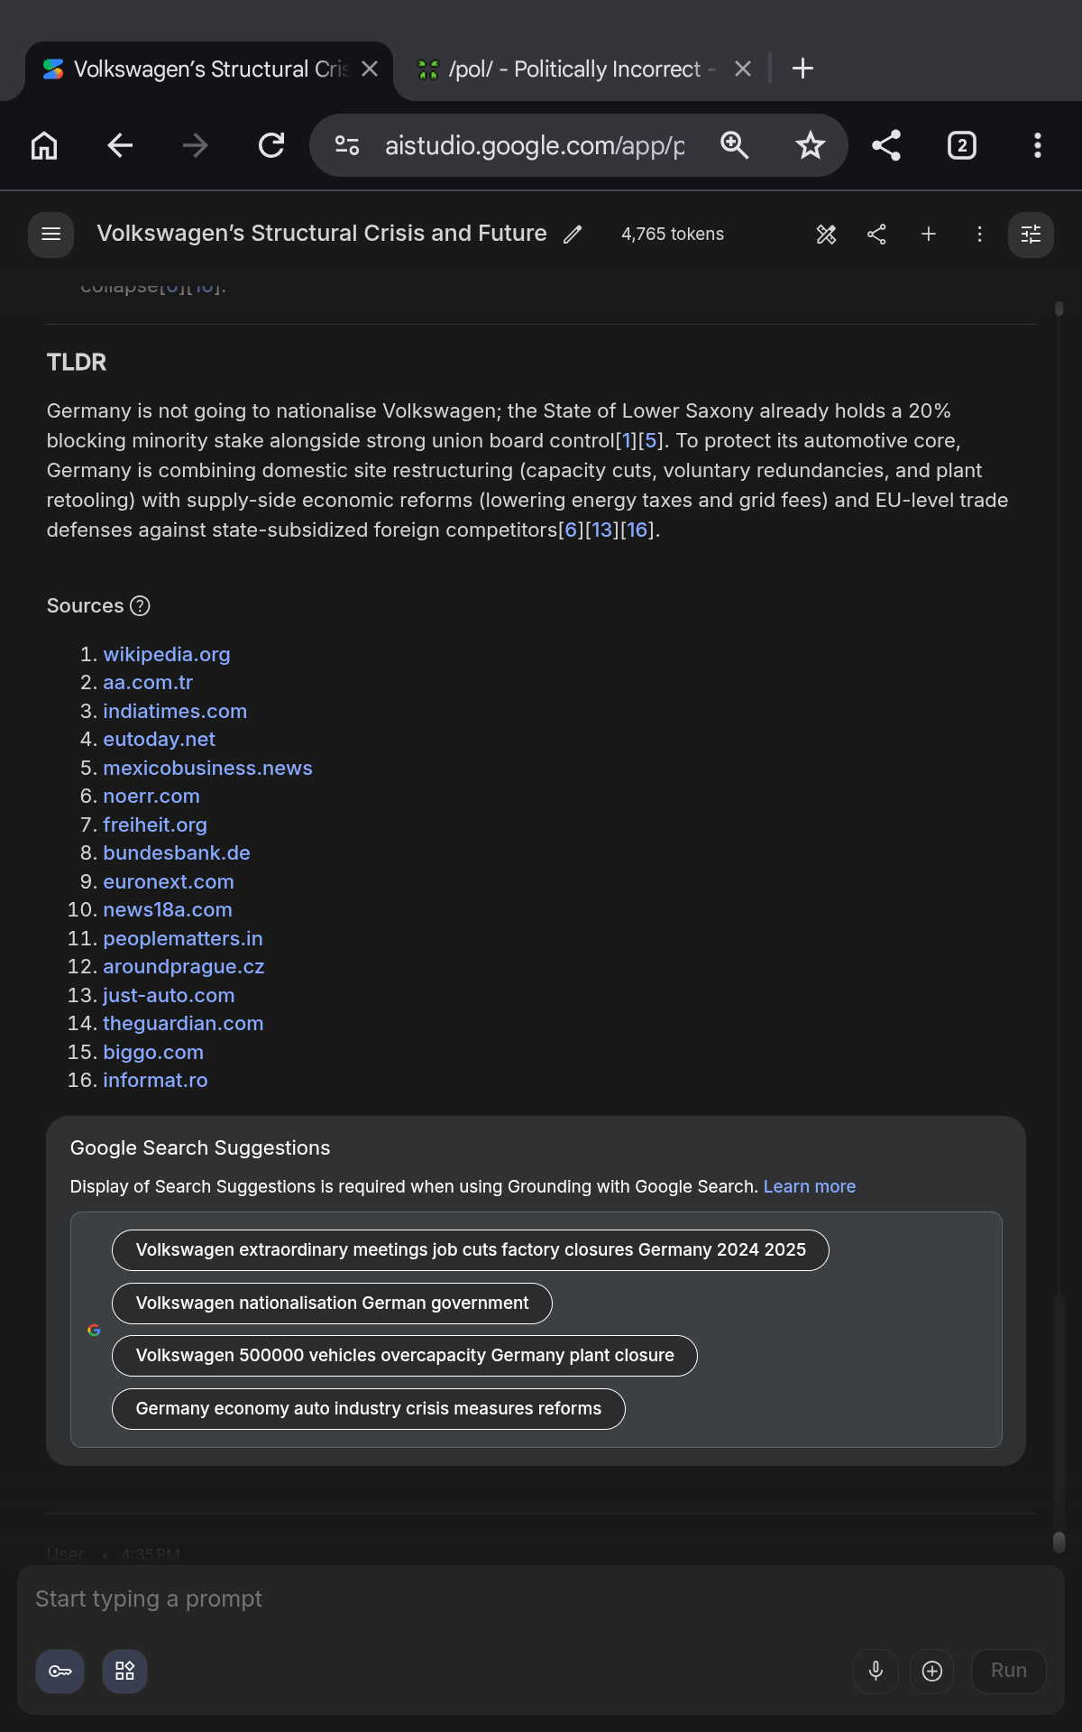Open the three-dot more options in header
Viewport: 1082px width, 1732px height.
pos(979,235)
